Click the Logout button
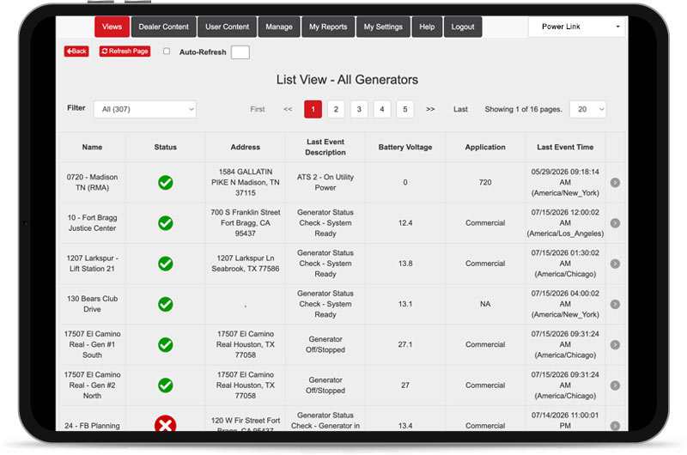The height and width of the screenshot is (455, 687). 463,27
